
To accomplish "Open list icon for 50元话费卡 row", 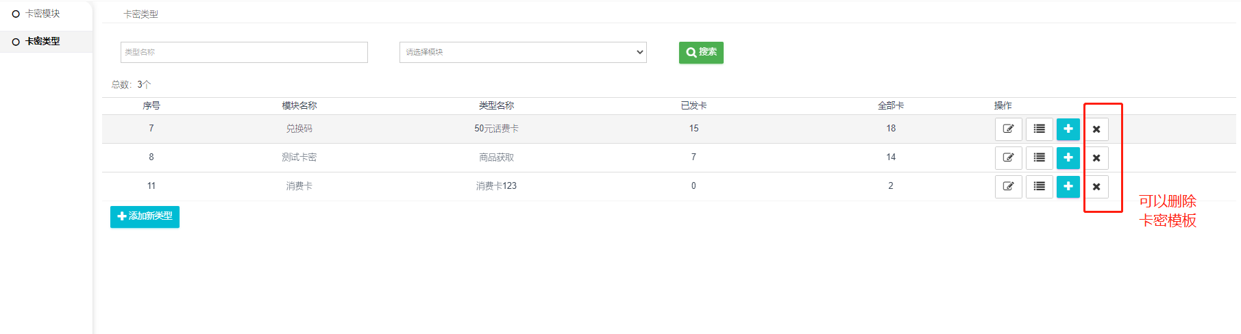I will (1039, 129).
